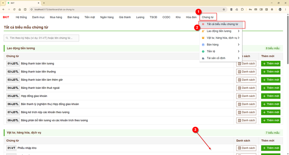The width and height of the screenshot is (289, 155).
Task: Click Thêm mới for 05-LĐTL row
Action: click(x=271, y=96)
